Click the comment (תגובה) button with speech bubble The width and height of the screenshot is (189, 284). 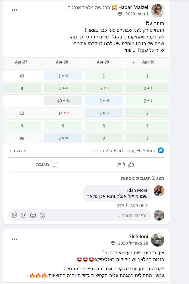pos(47,164)
